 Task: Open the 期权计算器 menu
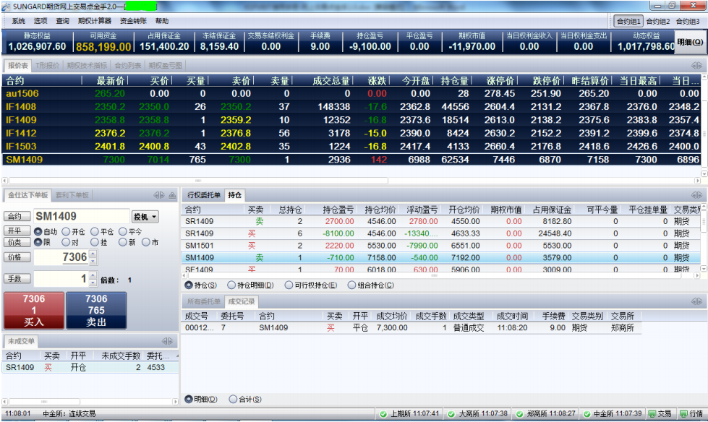point(94,21)
